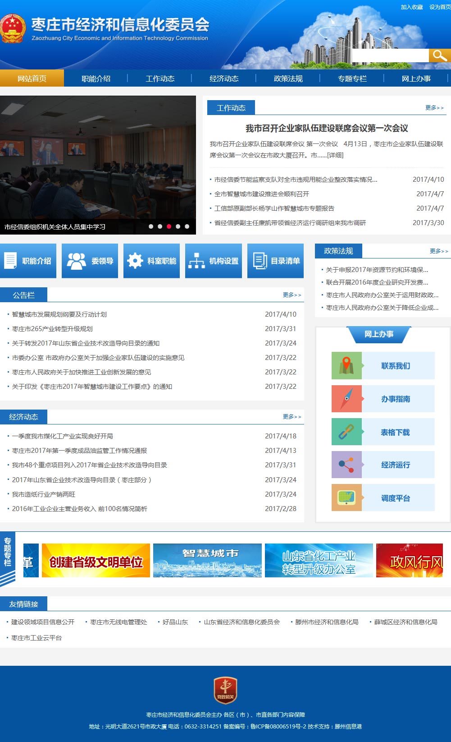Screen dimensions: 451x742
Task: Open 网上办事 navigation menu item
Action: [416, 78]
